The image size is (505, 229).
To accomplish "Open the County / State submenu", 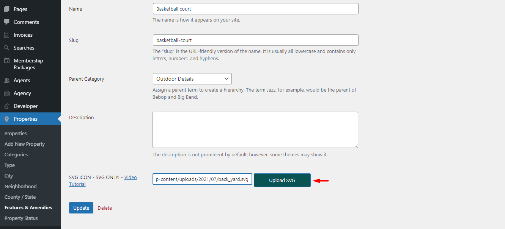I will click(x=20, y=197).
